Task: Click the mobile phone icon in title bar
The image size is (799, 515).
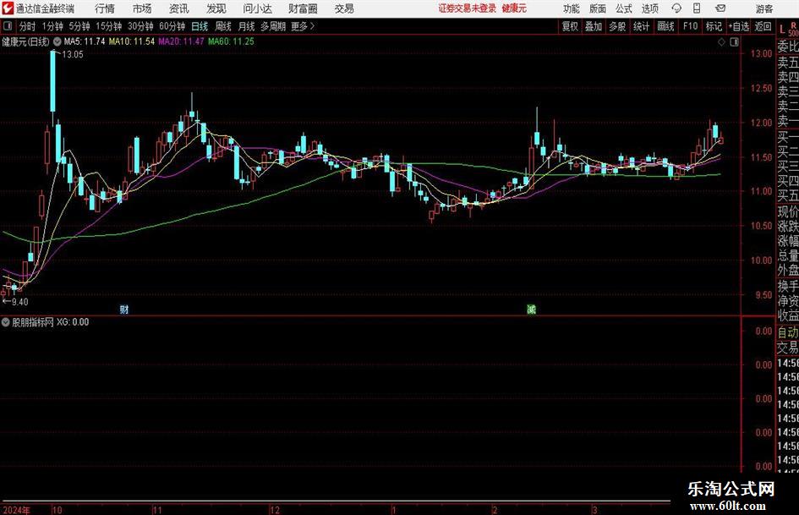Action: [697, 8]
